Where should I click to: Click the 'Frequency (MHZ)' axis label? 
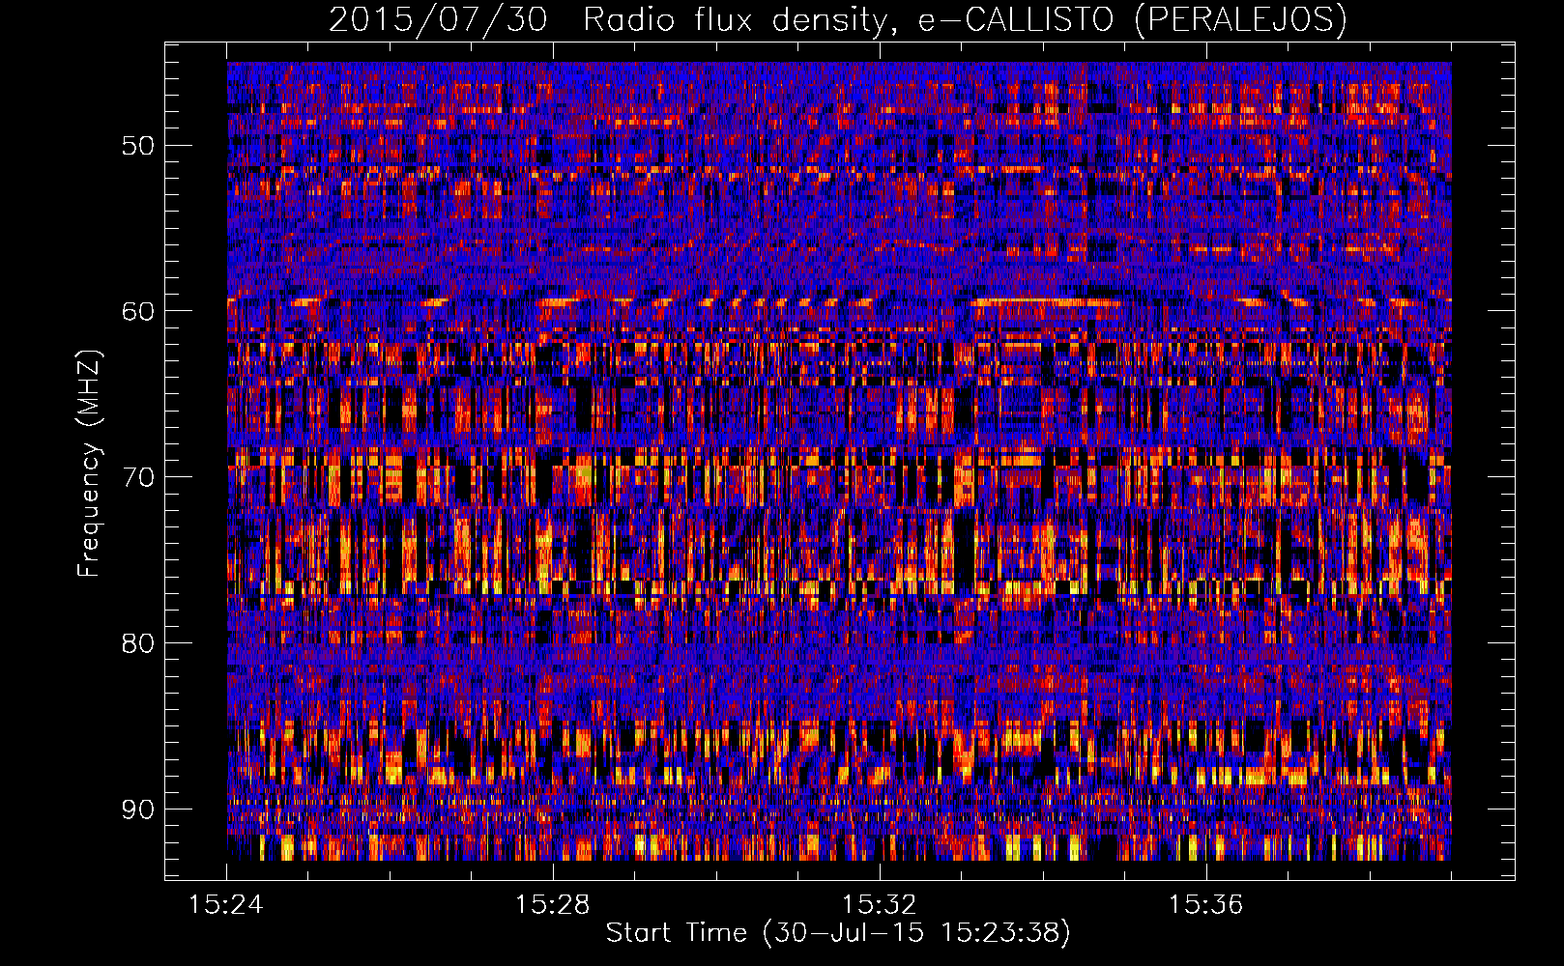[89, 463]
